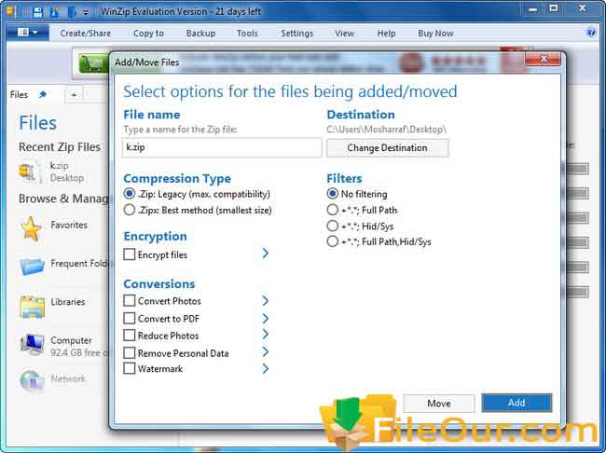The width and height of the screenshot is (606, 453).
Task: Click the Network globe icon
Action: pyautogui.click(x=32, y=380)
